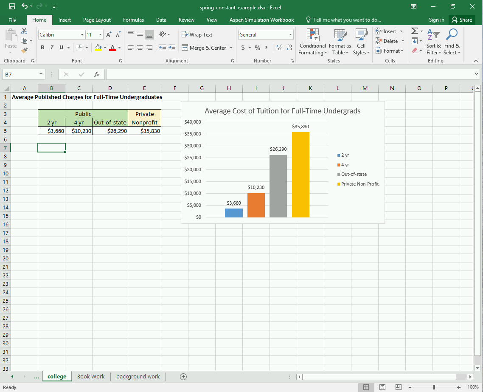Apply yellow Fill Color swatch

98,48
